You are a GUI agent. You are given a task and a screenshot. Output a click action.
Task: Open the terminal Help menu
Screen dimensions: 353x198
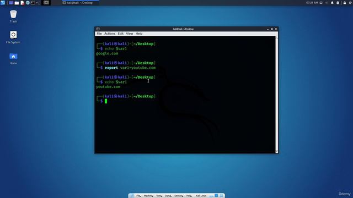[x=139, y=34]
